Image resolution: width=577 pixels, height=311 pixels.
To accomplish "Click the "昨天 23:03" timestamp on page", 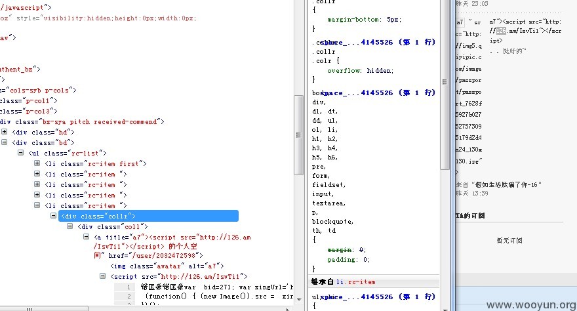I will 472,4.
